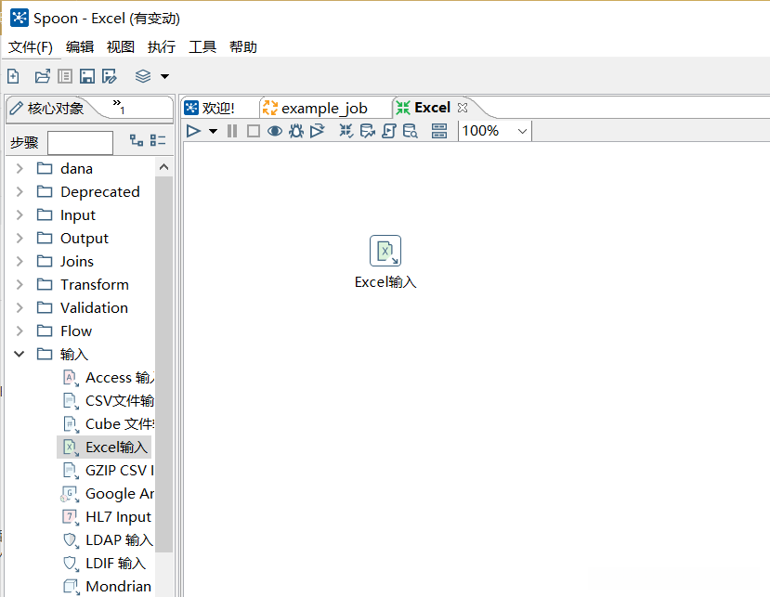Click the explore database icon
Viewport: 770px width, 597px height.
tap(410, 131)
